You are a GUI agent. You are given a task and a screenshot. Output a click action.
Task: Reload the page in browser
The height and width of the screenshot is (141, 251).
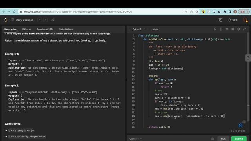[14, 11]
